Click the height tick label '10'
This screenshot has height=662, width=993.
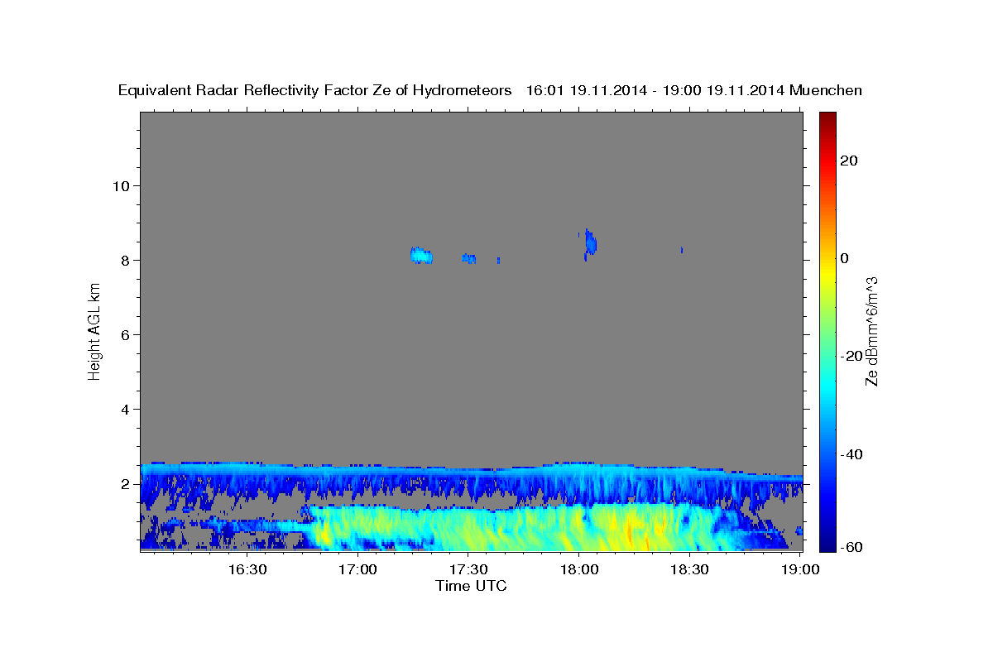[x=120, y=185]
